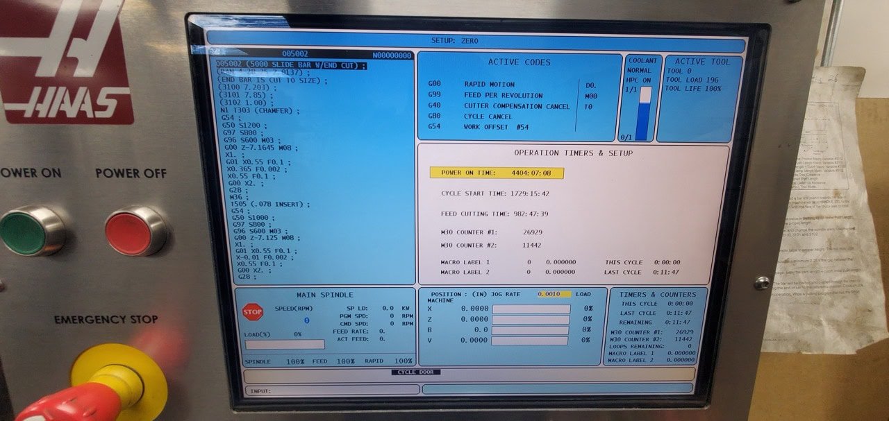Click the blue coolant level gauge
This screenshot has width=889, height=421.
[x=645, y=114]
